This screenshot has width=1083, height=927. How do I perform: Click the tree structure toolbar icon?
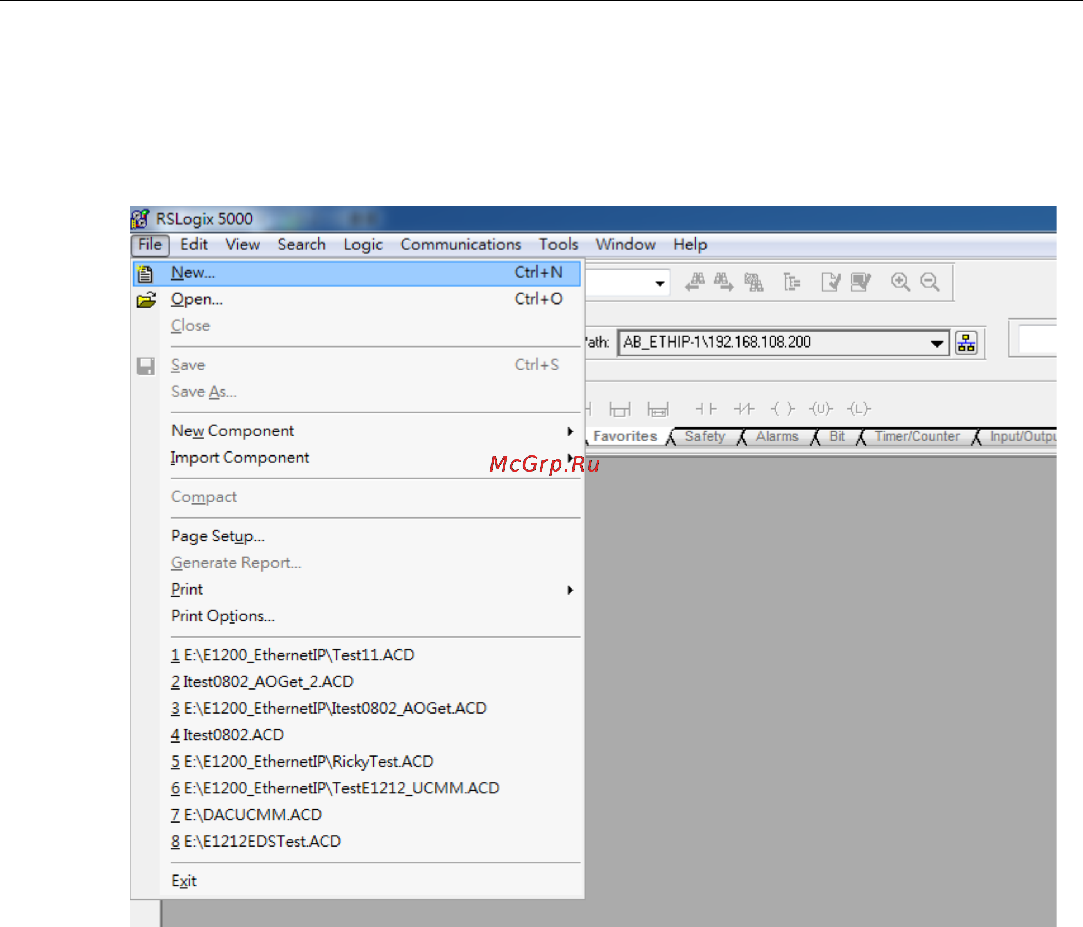pos(791,282)
